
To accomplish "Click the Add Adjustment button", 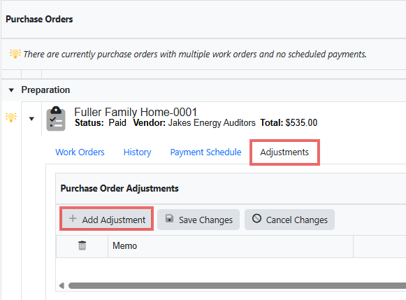I will click(x=106, y=219).
